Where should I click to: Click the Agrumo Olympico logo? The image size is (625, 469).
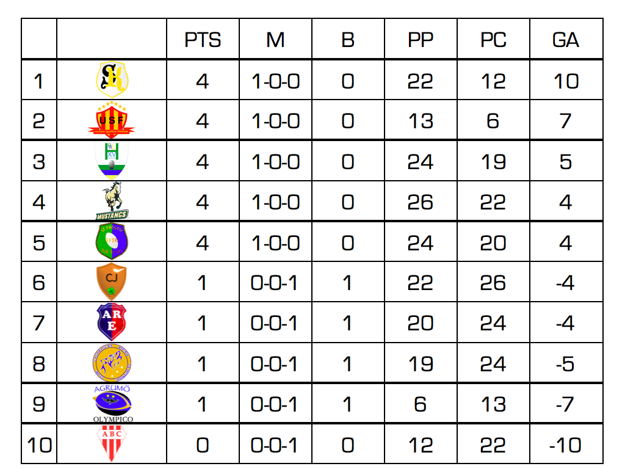113,404
